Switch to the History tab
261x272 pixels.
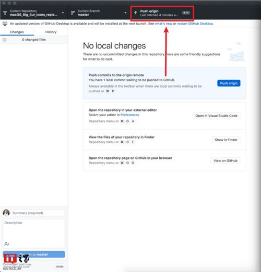point(51,32)
